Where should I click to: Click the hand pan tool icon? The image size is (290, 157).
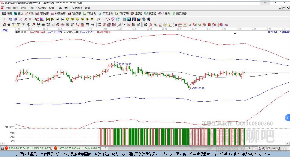point(98,19)
